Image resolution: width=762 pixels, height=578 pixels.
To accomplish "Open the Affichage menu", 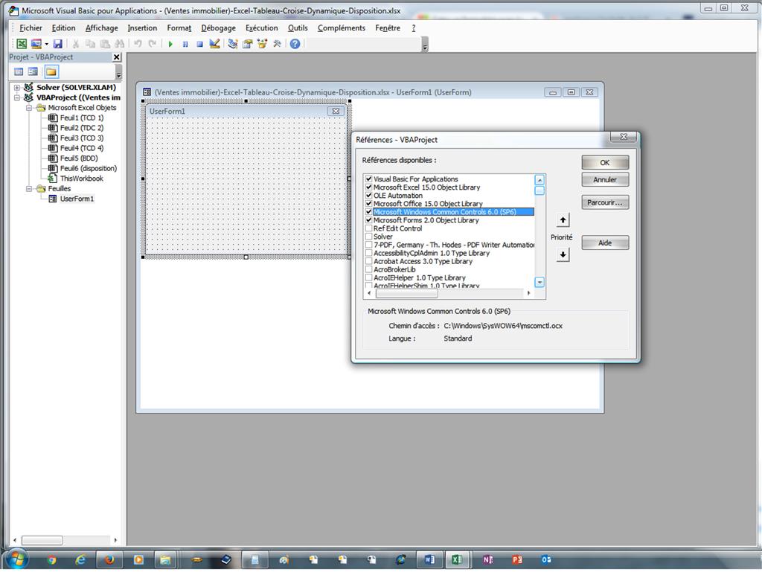I will coord(101,28).
